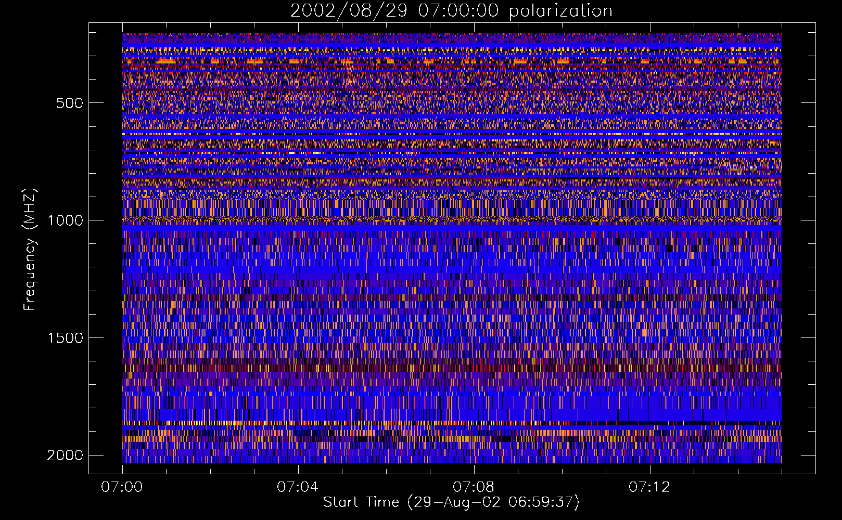Click the 07:08 time tick label
The height and width of the screenshot is (520, 842).
tap(474, 487)
